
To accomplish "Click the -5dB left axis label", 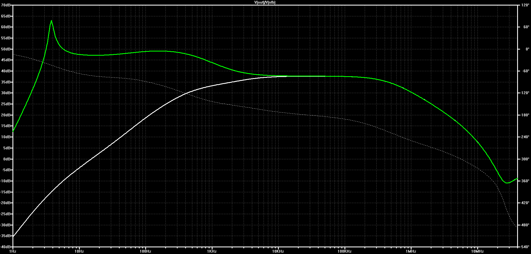I will point(6,170).
